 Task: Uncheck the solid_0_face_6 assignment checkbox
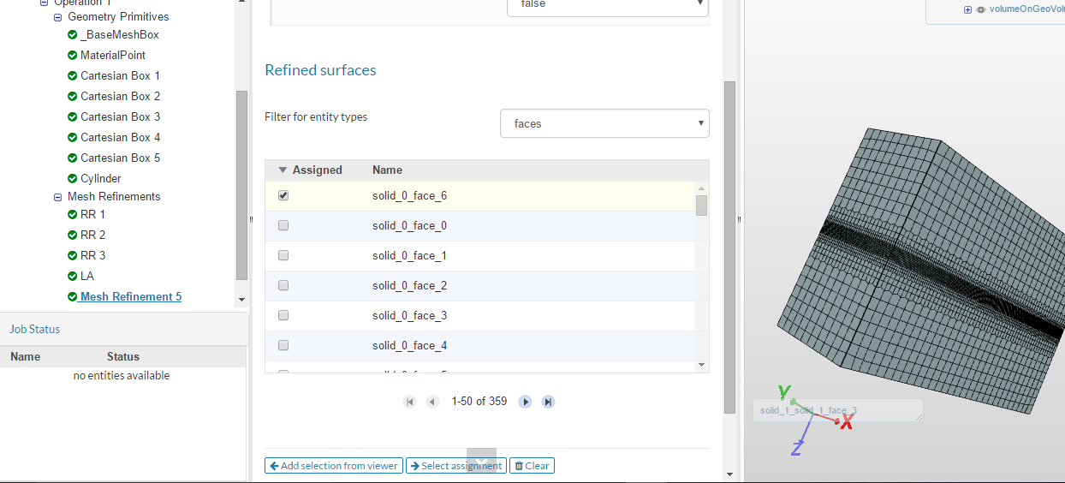(283, 196)
